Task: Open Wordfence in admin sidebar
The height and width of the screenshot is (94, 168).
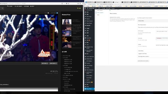Action: pyautogui.click(x=89, y=82)
